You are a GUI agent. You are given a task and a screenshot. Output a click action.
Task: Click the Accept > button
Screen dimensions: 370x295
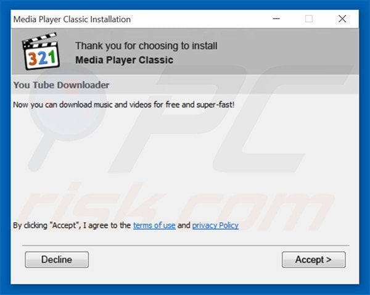pos(314,260)
